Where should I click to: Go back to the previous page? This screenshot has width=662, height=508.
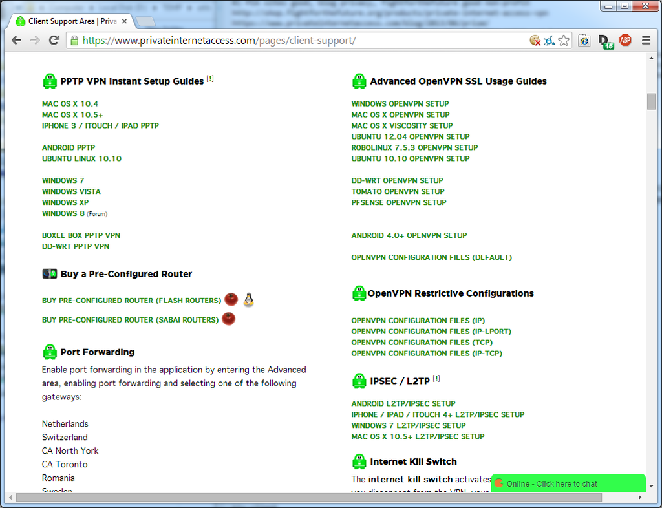coord(16,41)
